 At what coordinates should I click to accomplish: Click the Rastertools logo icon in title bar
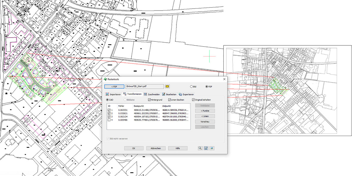tap(105, 79)
